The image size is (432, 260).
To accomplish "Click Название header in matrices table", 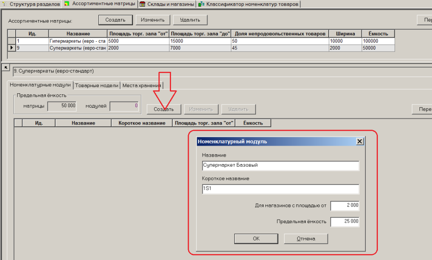I will pyautogui.click(x=78, y=34).
